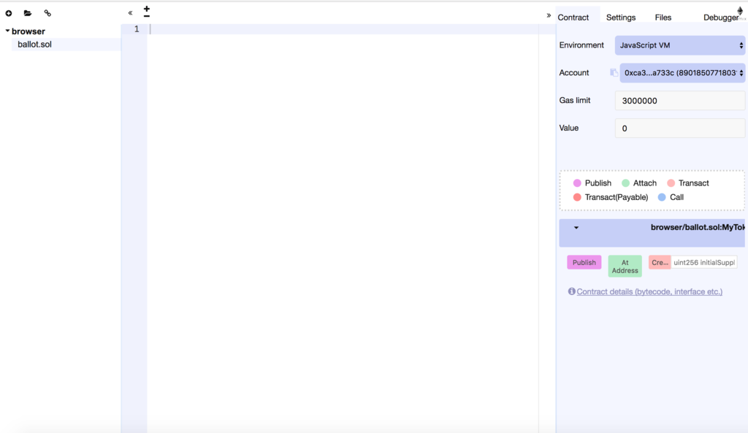Click the blue Call legend dot

[662, 197]
